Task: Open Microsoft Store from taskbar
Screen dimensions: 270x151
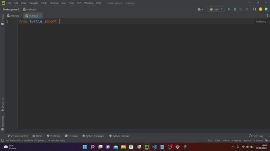Action: (x=131, y=147)
